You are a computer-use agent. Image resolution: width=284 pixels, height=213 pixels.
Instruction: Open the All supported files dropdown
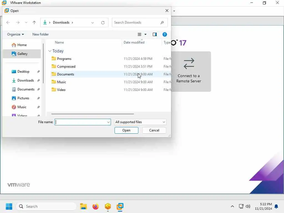click(x=140, y=122)
